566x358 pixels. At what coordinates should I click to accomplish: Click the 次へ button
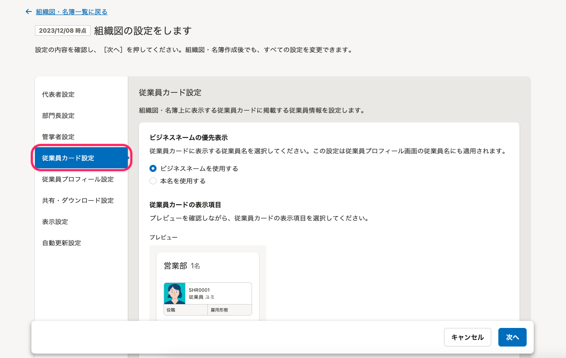tap(512, 337)
